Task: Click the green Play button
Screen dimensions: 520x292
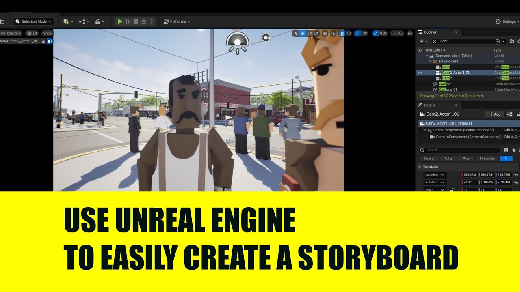Action: tap(119, 21)
